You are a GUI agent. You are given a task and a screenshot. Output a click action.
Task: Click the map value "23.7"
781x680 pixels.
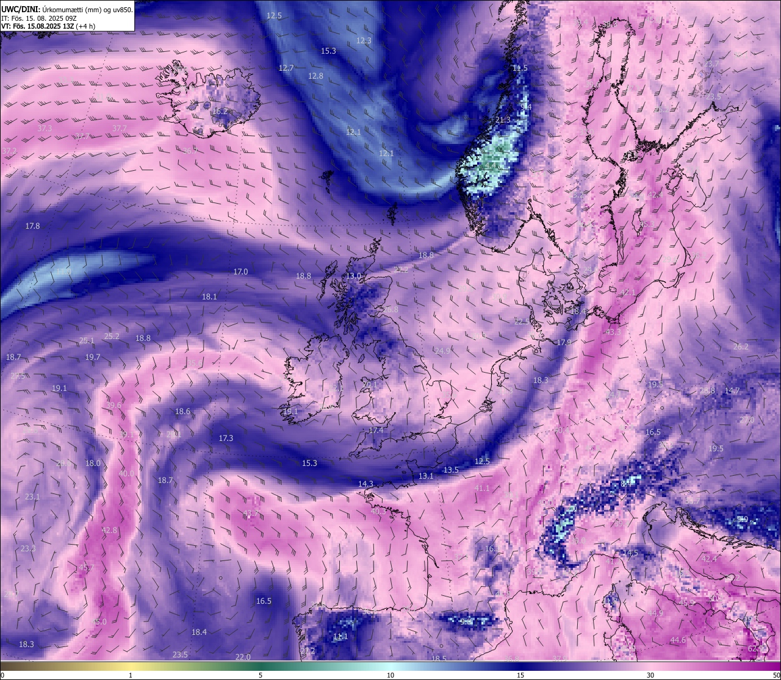pyautogui.click(x=711, y=64)
